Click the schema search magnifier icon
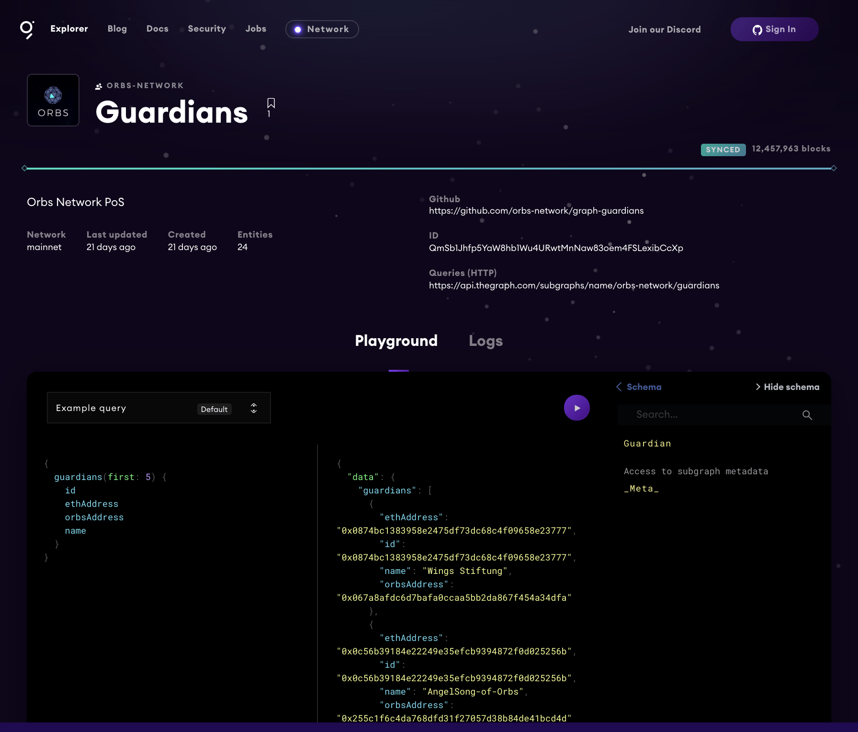The width and height of the screenshot is (858, 732). tap(807, 415)
